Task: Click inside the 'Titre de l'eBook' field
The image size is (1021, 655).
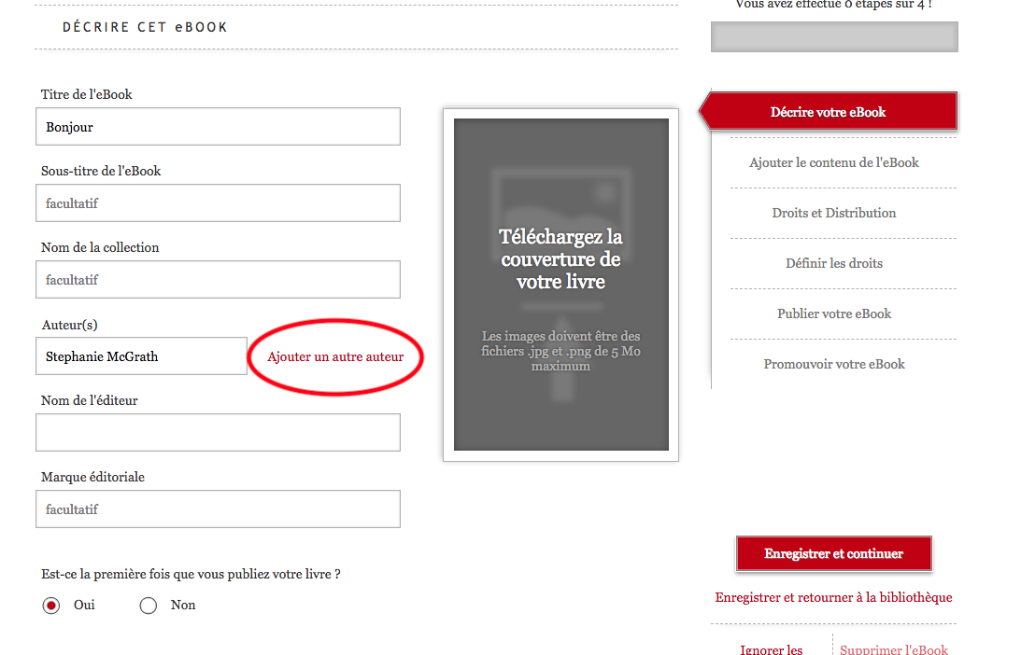Action: 218,126
